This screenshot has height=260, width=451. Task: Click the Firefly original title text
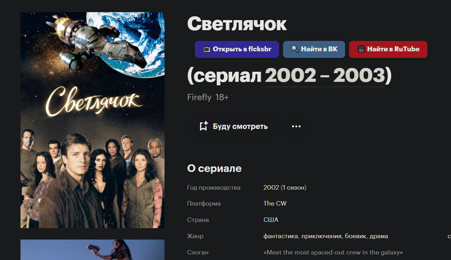[199, 97]
